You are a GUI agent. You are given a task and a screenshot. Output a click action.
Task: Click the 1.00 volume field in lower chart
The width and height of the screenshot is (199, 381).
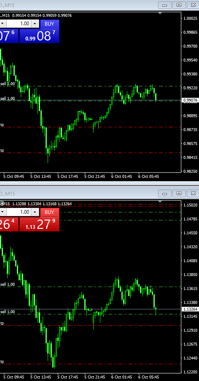pyautogui.click(x=19, y=212)
